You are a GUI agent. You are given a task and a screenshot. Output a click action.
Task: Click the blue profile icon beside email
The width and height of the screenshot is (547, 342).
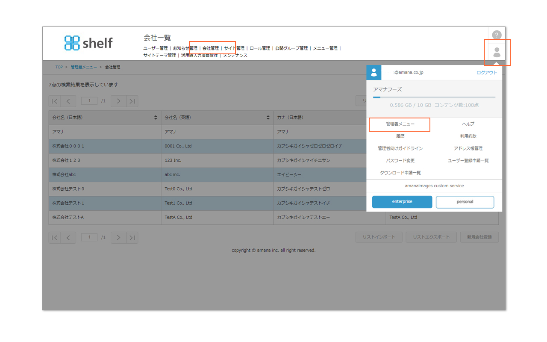[x=374, y=72]
